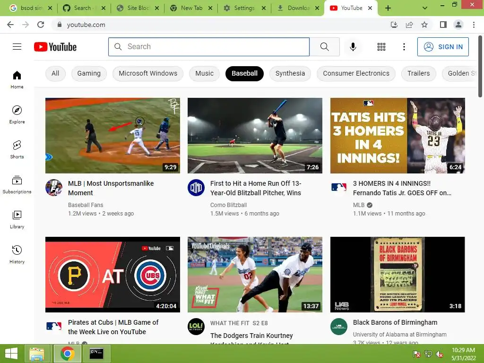Click the muted volume tray icon
This screenshot has width=484, height=363.
[x=440, y=354]
